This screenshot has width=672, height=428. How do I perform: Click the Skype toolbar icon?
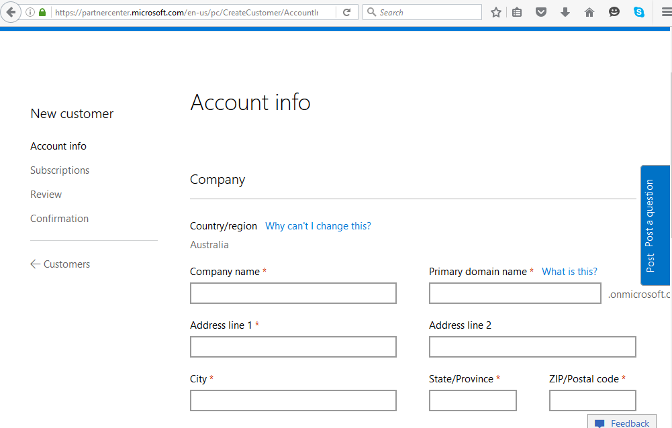tap(639, 13)
